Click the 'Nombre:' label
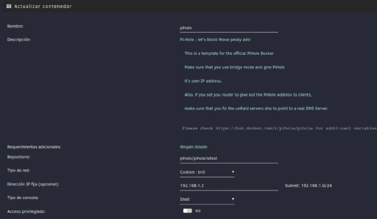The image size is (377, 219). pyautogui.click(x=15, y=26)
